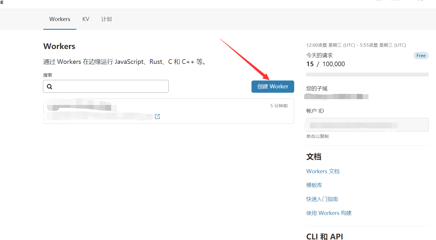Open the 计划 tab
The image size is (436, 240).
[x=106, y=19]
